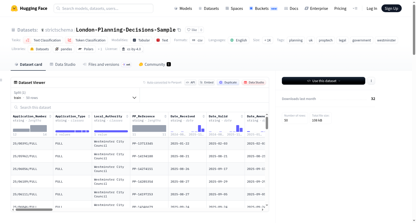
Task: Open the Models page
Action: click(183, 8)
